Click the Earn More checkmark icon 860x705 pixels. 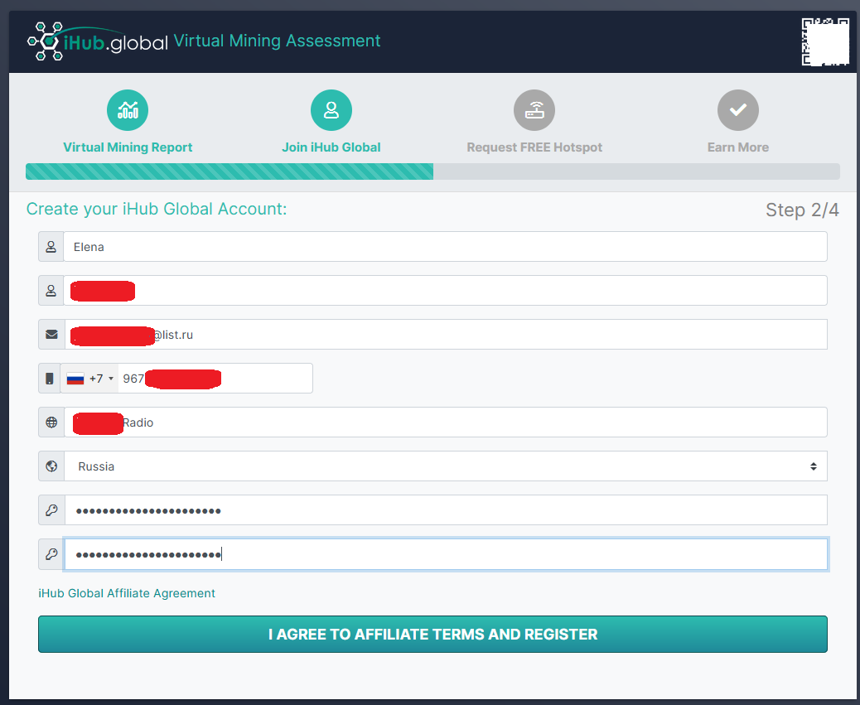[x=738, y=110]
